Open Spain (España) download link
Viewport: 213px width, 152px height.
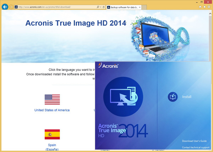(x=52, y=147)
